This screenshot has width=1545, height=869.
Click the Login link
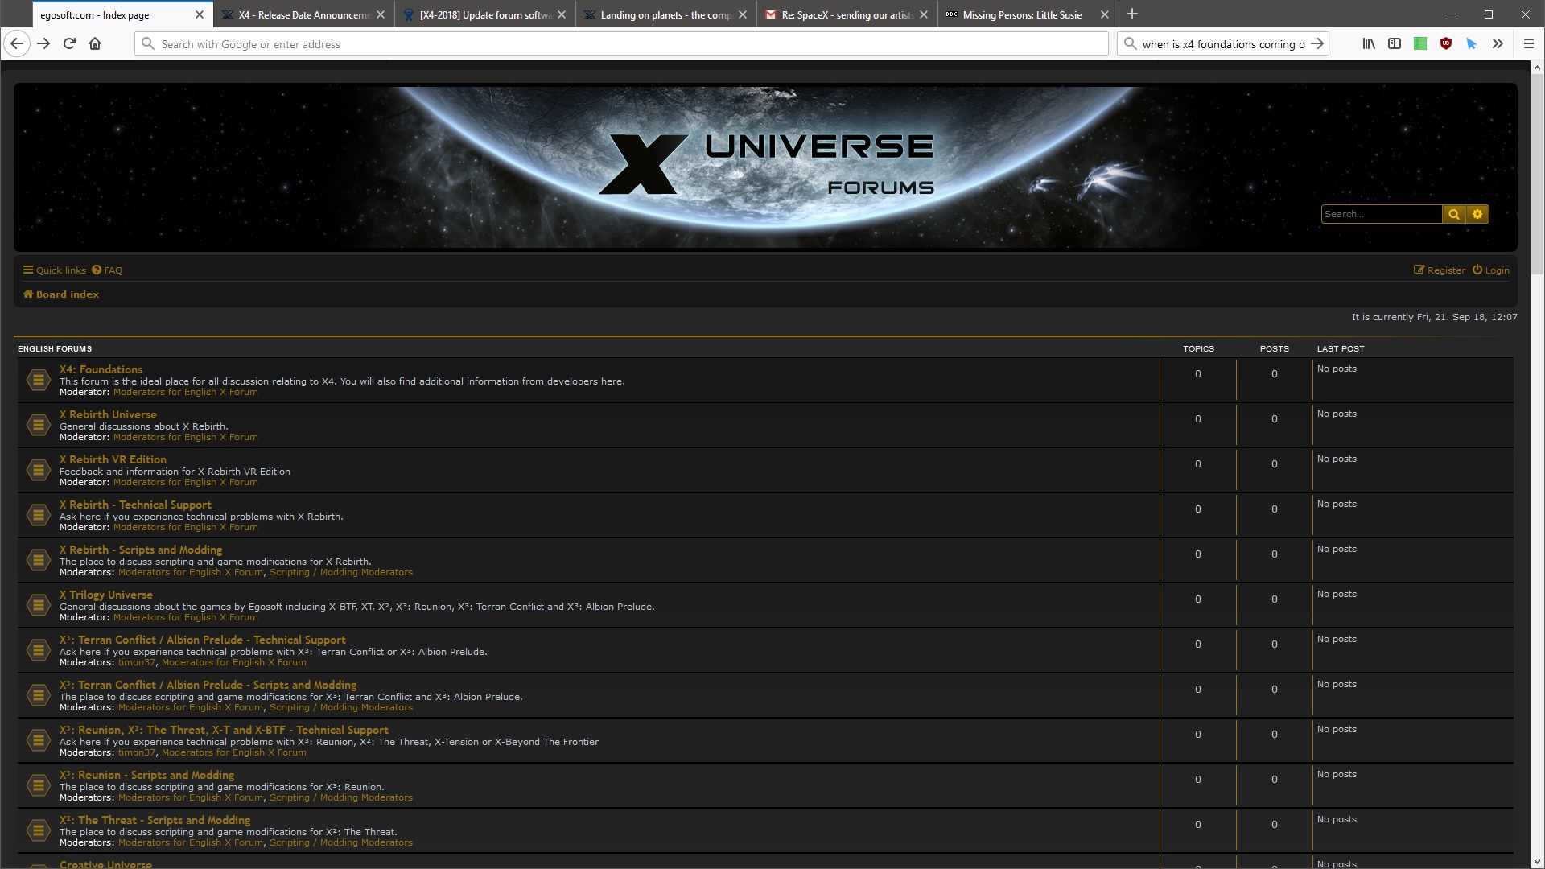point(1491,270)
